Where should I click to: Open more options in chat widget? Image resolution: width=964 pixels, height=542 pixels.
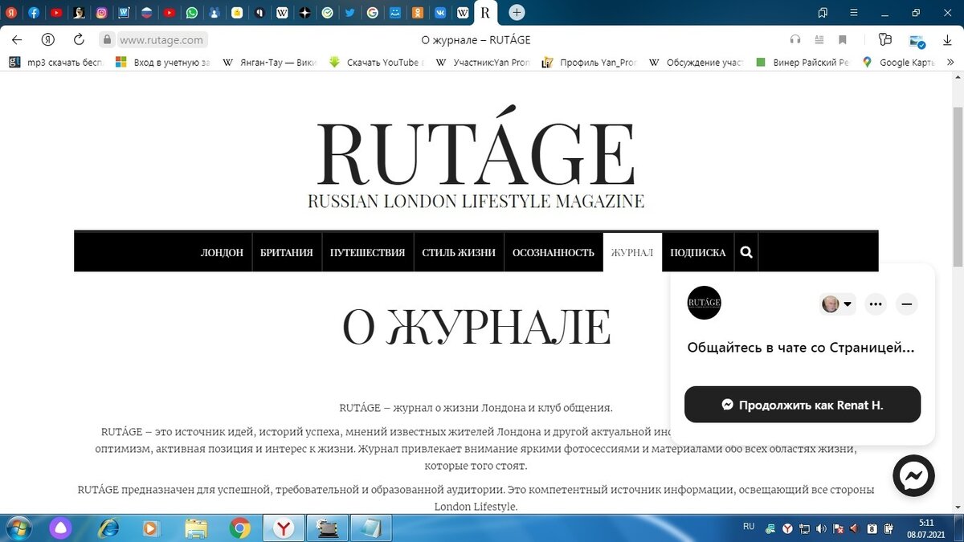(876, 304)
